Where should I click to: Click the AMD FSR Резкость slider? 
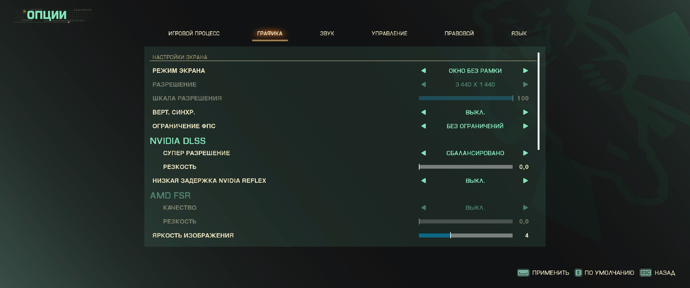coord(466,221)
